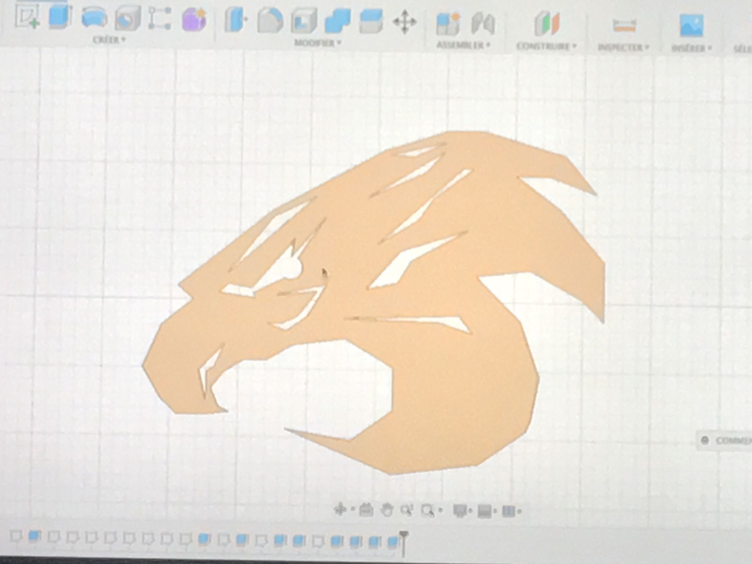Expand the Viewports dropdown arrow
The image size is (752, 564).
[519, 511]
